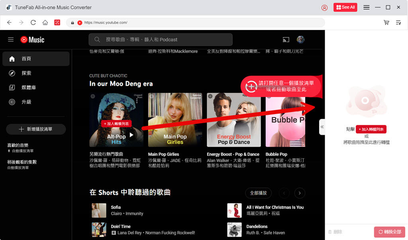Open the Bubble Pop playlist thumbnail
This screenshot has width=408, height=240.
tap(285, 120)
